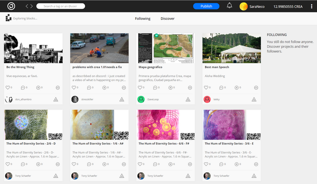Open the street workers thumbnail image

(x=99, y=48)
